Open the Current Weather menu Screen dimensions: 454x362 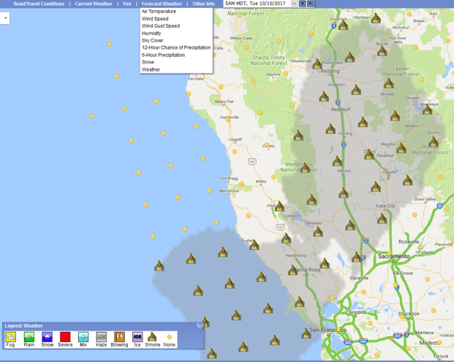94,4
